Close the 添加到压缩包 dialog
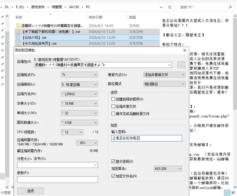The height and width of the screenshot is (196, 237). point(185,50)
